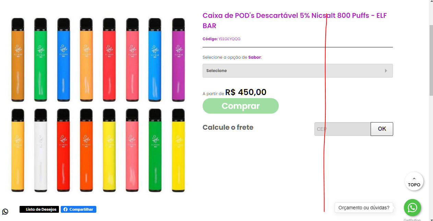Click the product title ELF BAR link
433x221 pixels.
294,21
